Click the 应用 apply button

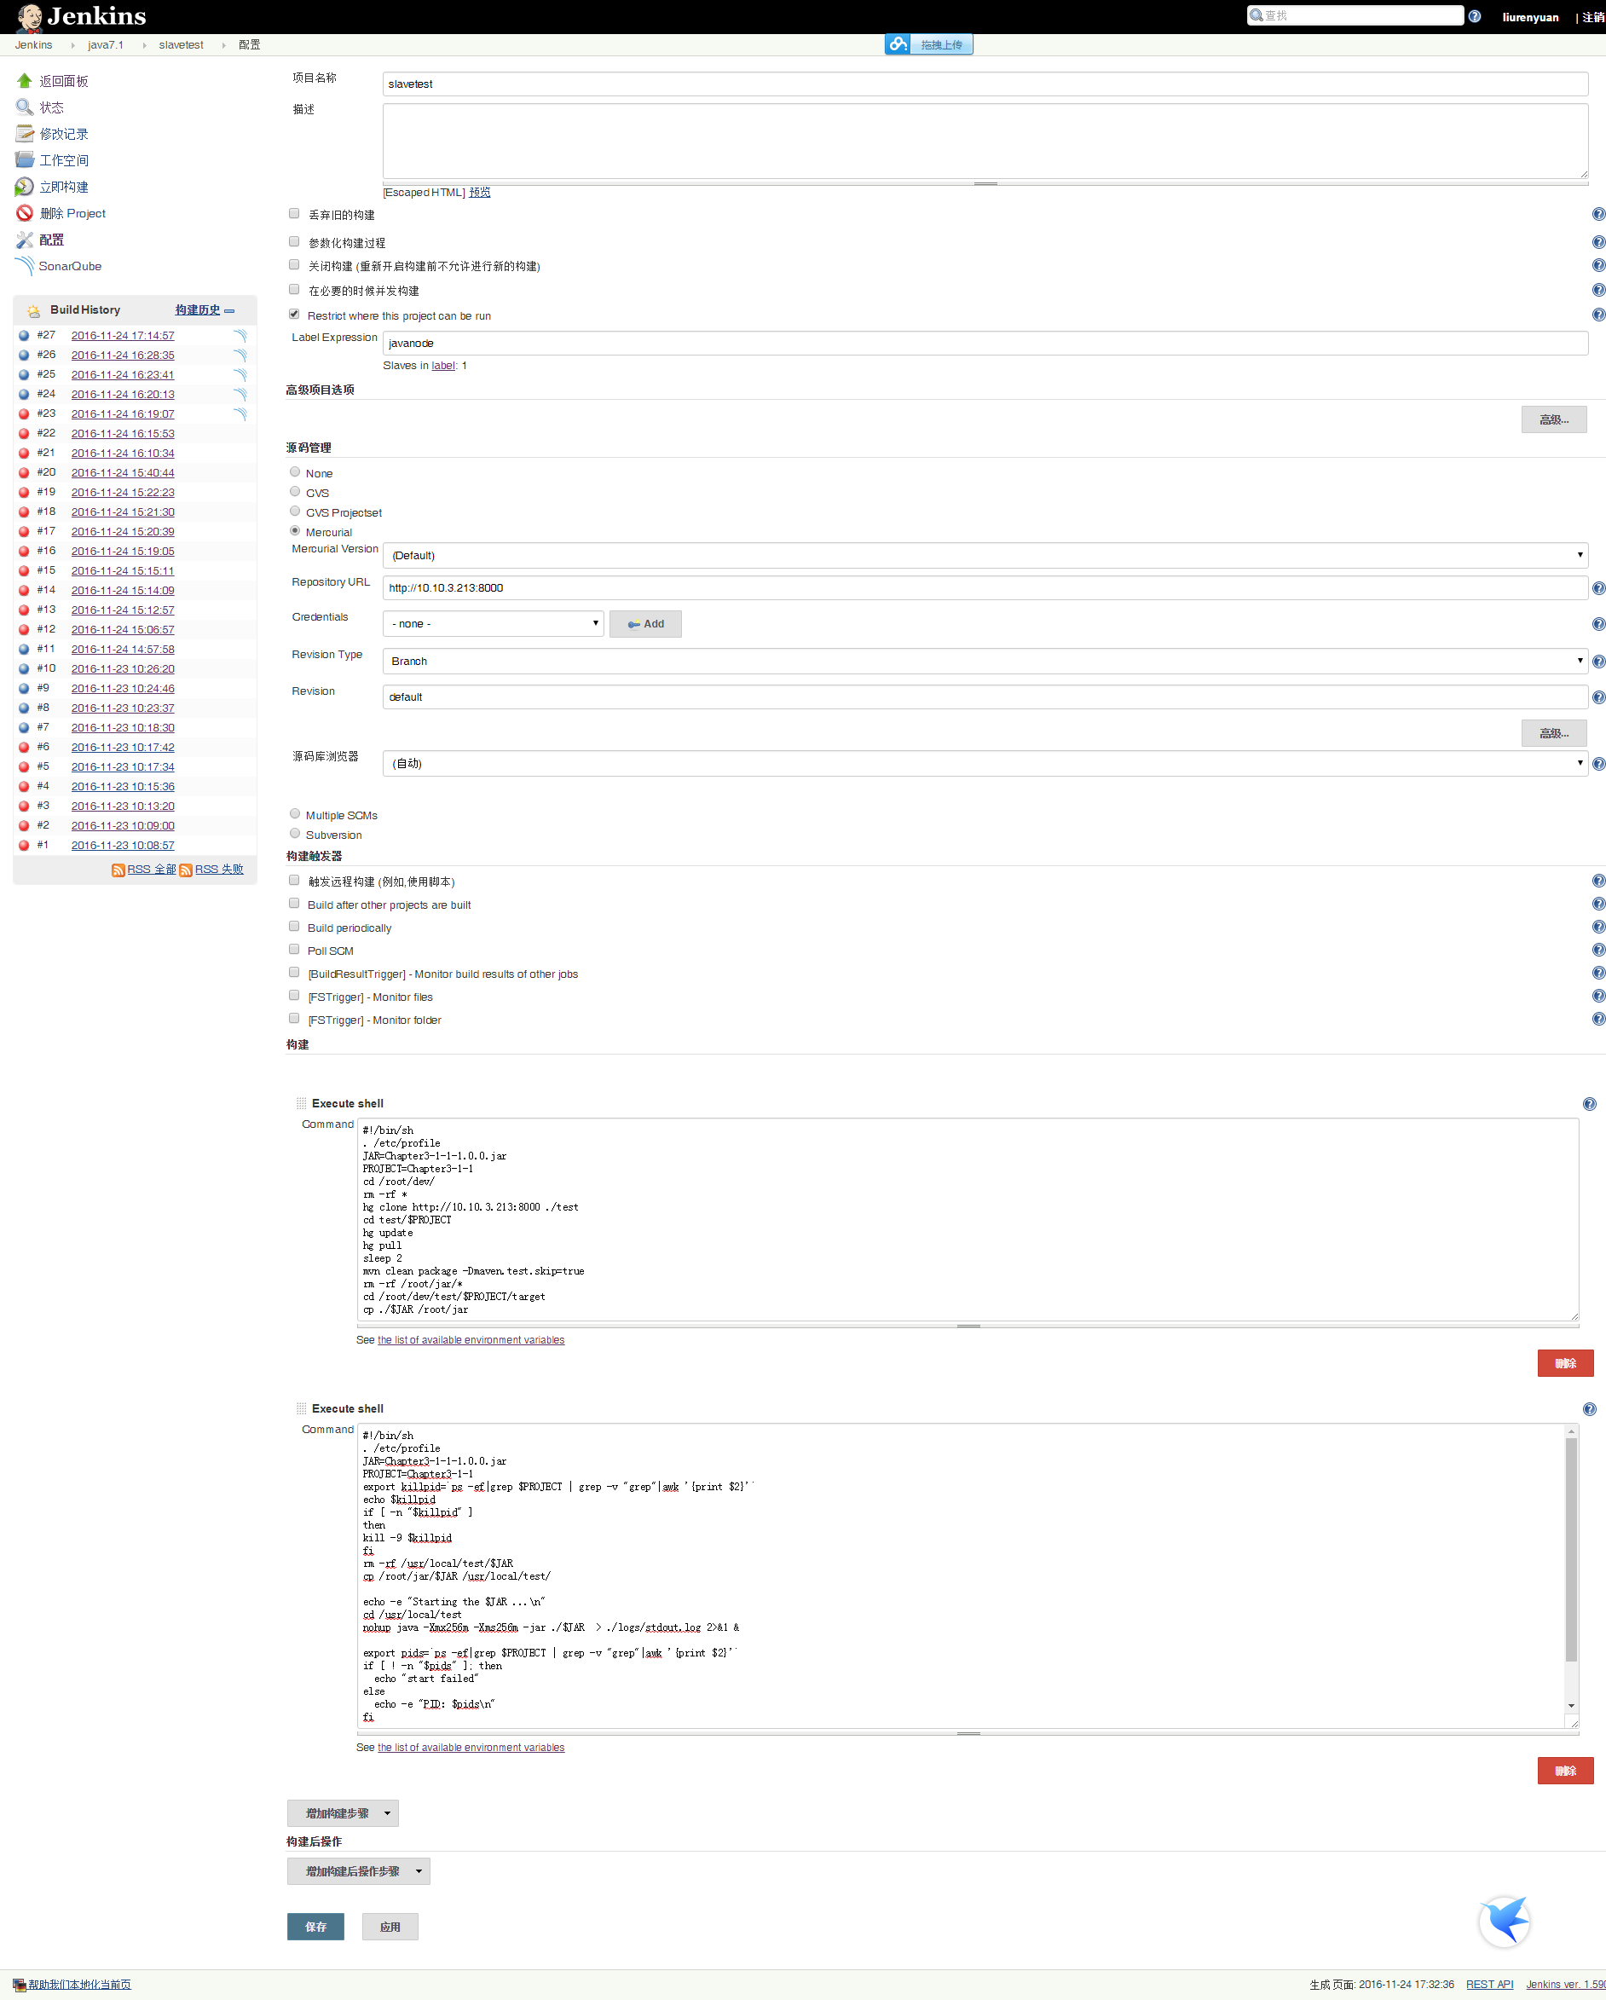pos(390,1927)
